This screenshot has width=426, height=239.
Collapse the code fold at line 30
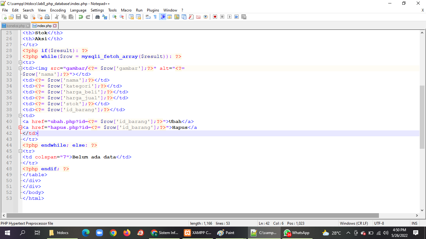point(20,62)
